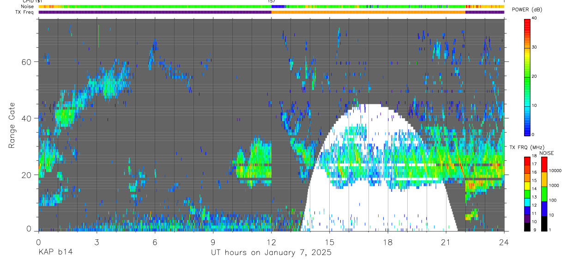Select the POWER rainbow color scale bar

click(x=527, y=77)
